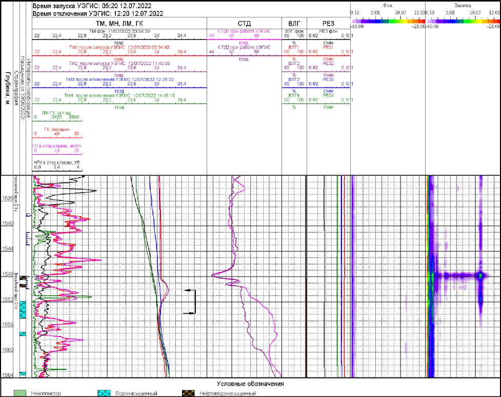Image resolution: width=501 pixels, height=397 pixels.
Task: Click the 1540 depth mark
Action: pos(8,223)
